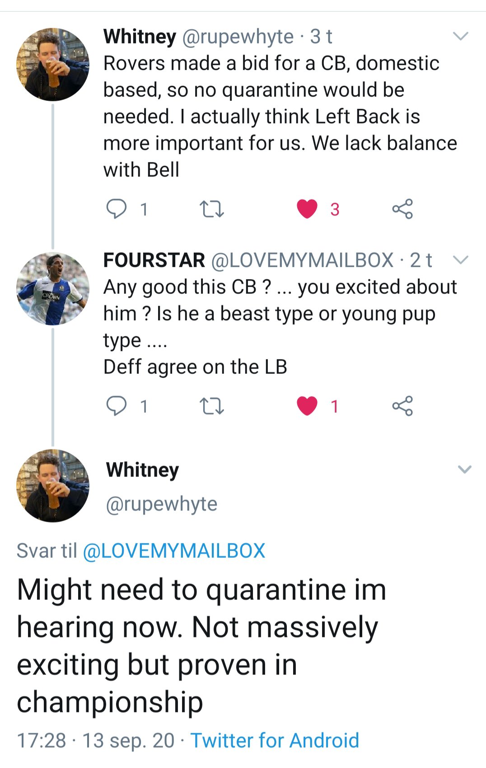
Task: Open options chevron on Whitney's first tweet
Action: click(461, 36)
